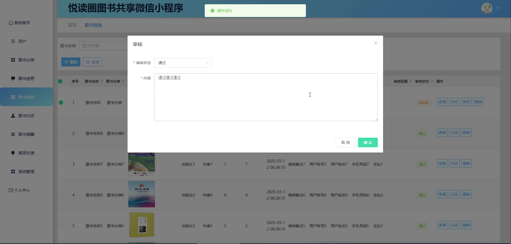Click the 图书信息 monitor icon in sidebar

coord(13,79)
